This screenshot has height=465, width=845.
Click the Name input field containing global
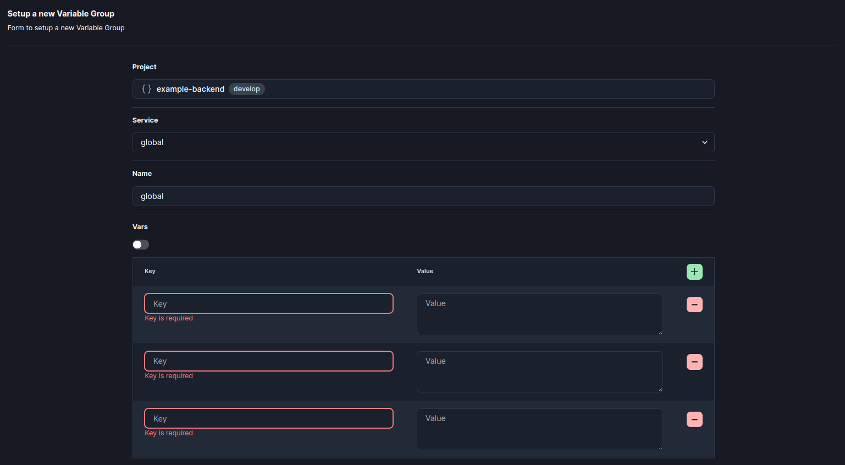click(x=423, y=196)
